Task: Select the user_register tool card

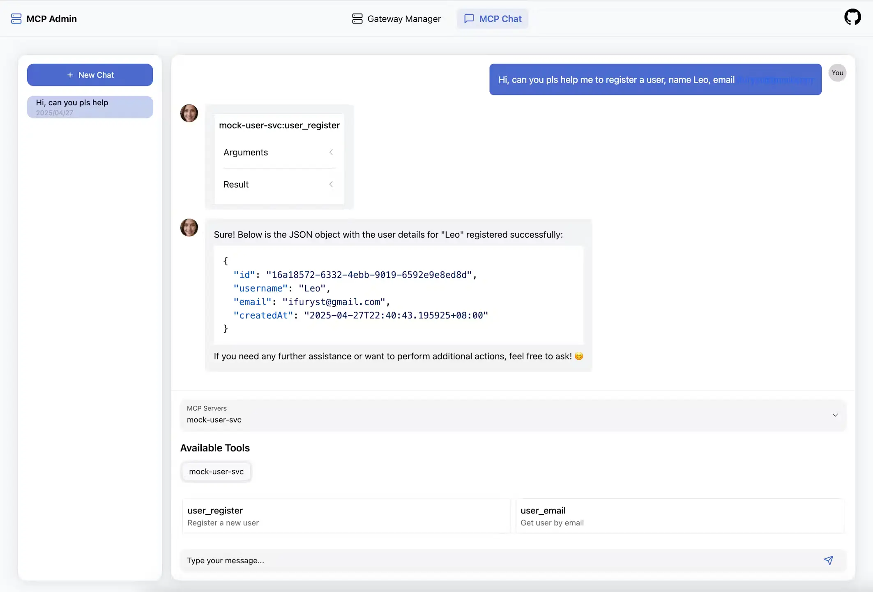Action: click(x=346, y=516)
